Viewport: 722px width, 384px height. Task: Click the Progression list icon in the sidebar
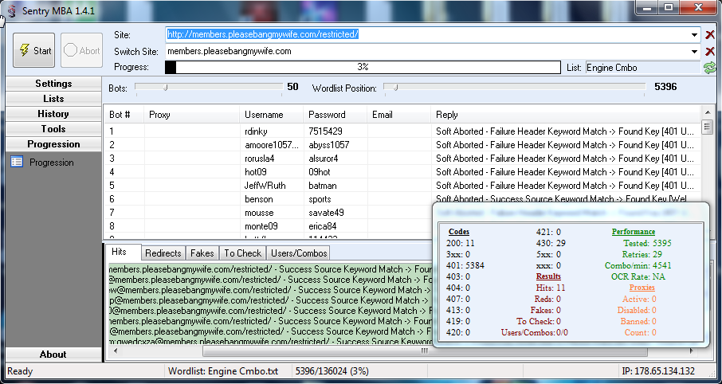click(17, 163)
